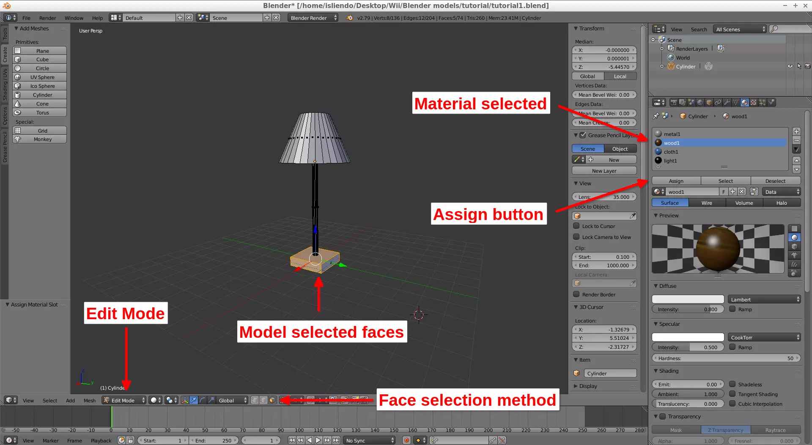Expand the Cylinder tree item in outliner
812x445 pixels.
tap(662, 66)
